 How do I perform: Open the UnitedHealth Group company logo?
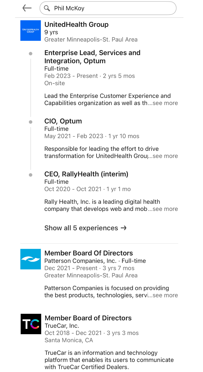point(31,30)
